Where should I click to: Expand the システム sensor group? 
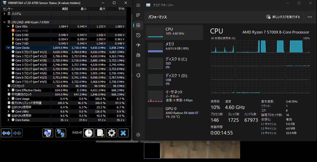click(4, 13)
